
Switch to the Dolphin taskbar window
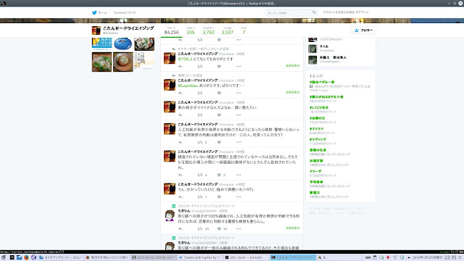pyautogui.click(x=61, y=257)
